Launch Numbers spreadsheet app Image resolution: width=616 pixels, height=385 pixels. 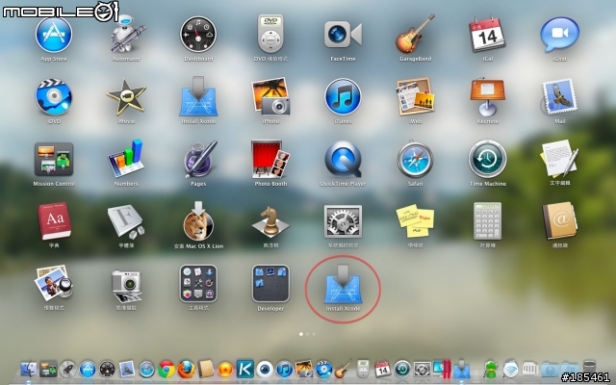126,159
